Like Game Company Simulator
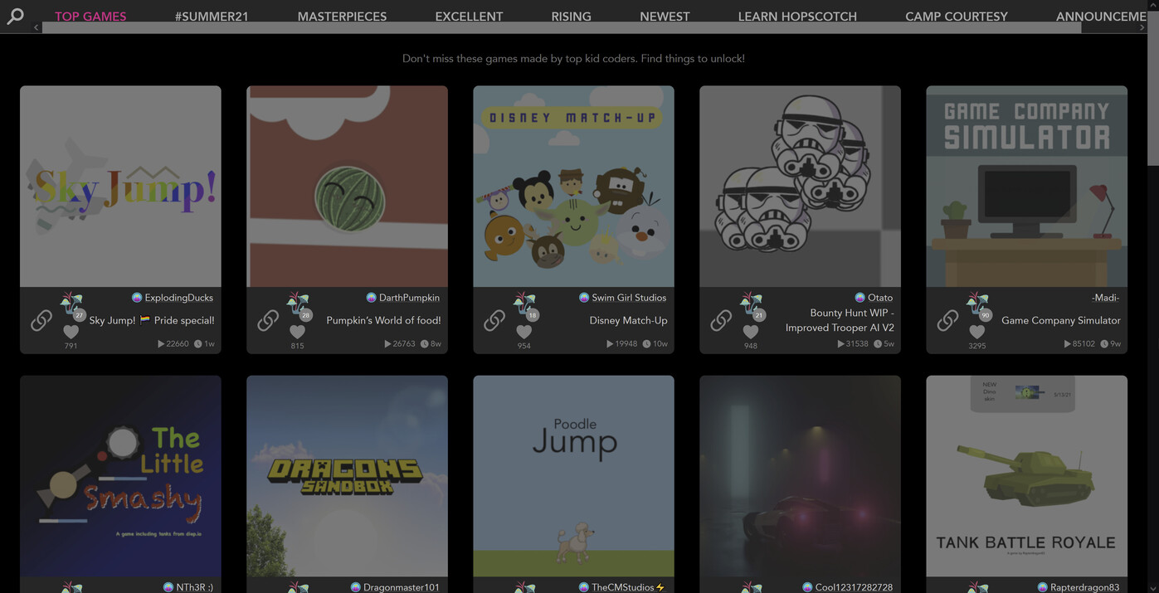 (x=976, y=332)
